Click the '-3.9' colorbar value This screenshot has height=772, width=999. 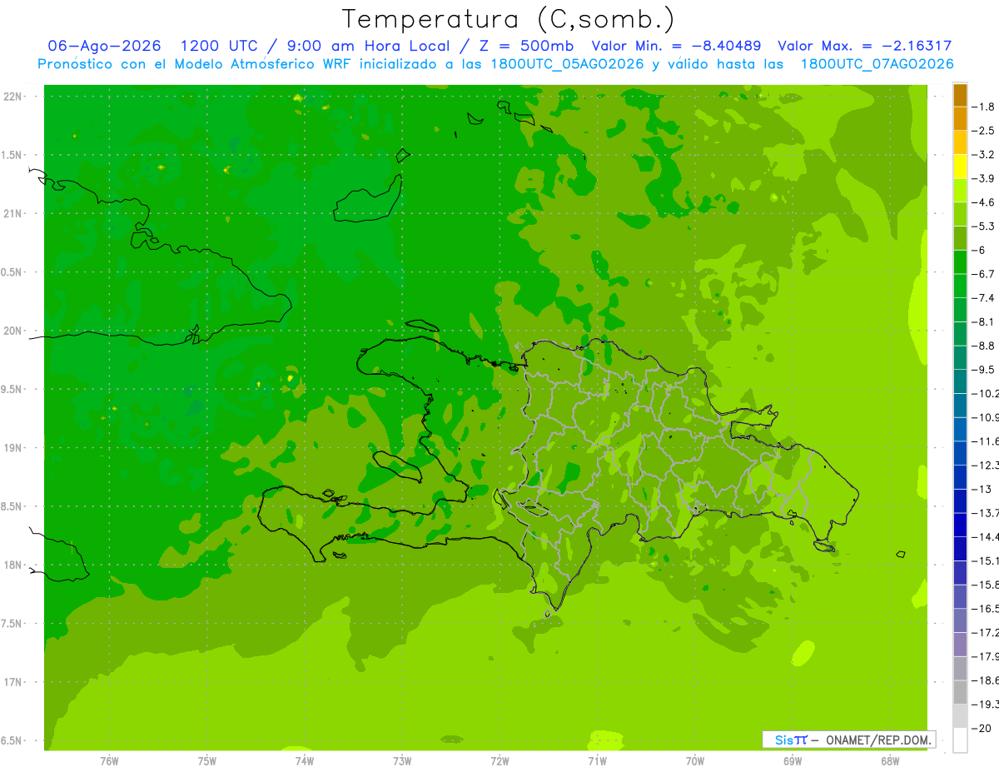(984, 178)
